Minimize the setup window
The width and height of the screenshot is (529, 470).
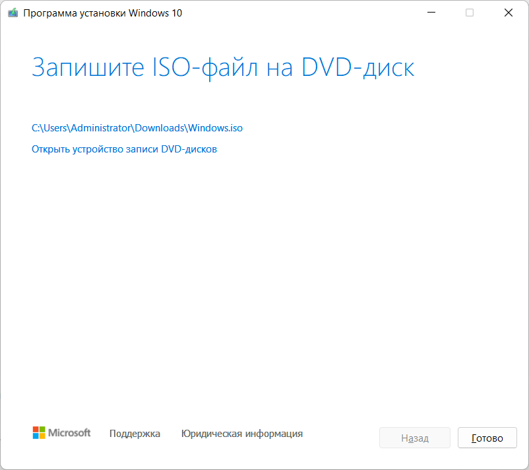coord(431,13)
